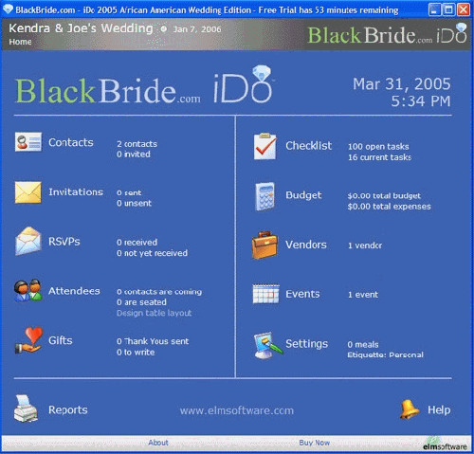Click the Buy Now link
This screenshot has width=474, height=454.
coord(314,443)
